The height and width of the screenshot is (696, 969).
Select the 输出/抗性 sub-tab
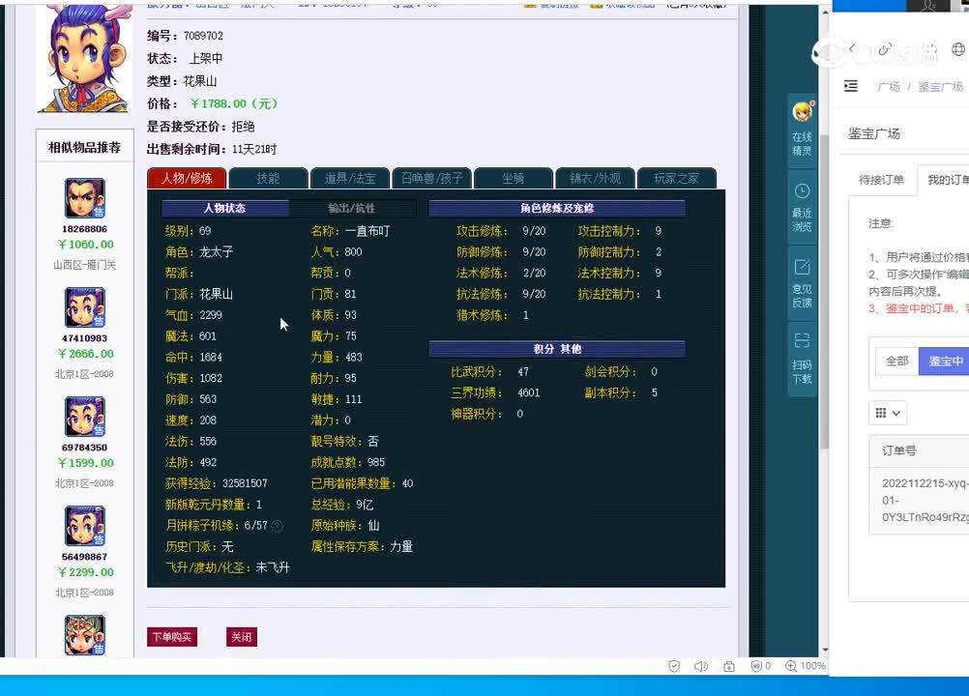pos(352,208)
